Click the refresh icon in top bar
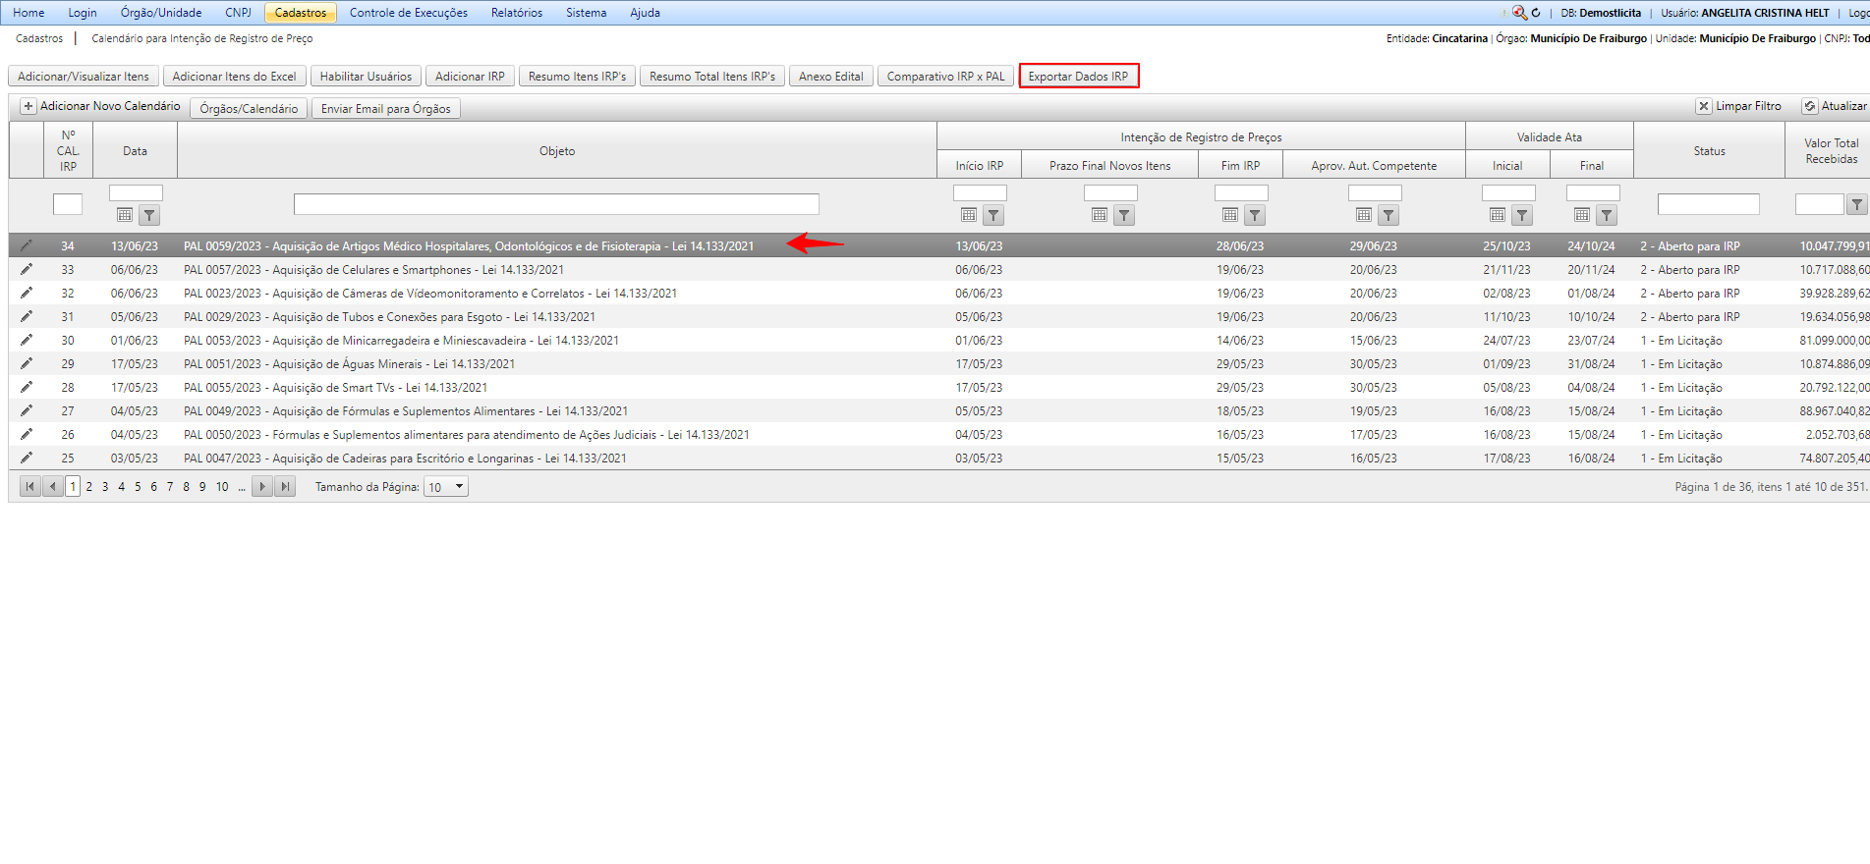 pos(1536,13)
